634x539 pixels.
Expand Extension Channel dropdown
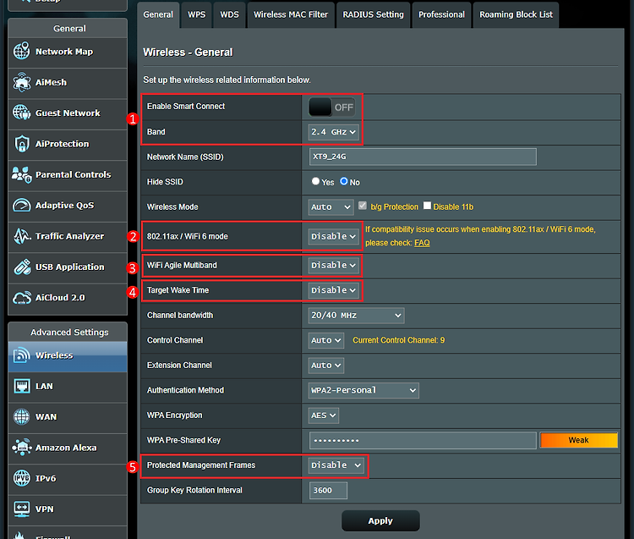[x=326, y=366]
